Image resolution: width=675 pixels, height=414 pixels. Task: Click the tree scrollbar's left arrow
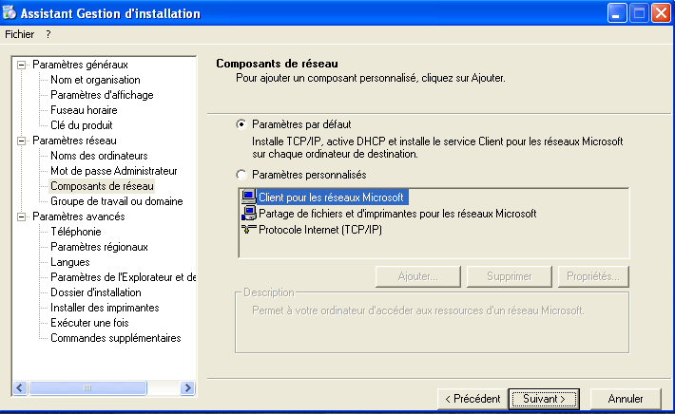tap(20, 387)
